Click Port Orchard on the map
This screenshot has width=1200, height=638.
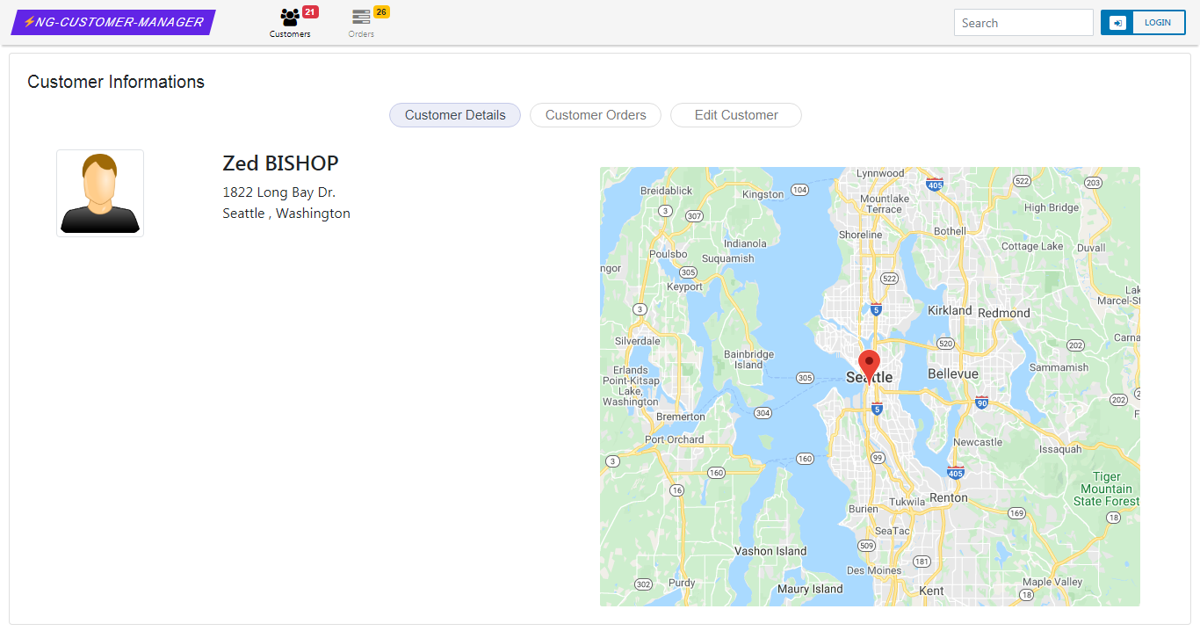pyautogui.click(x=675, y=439)
